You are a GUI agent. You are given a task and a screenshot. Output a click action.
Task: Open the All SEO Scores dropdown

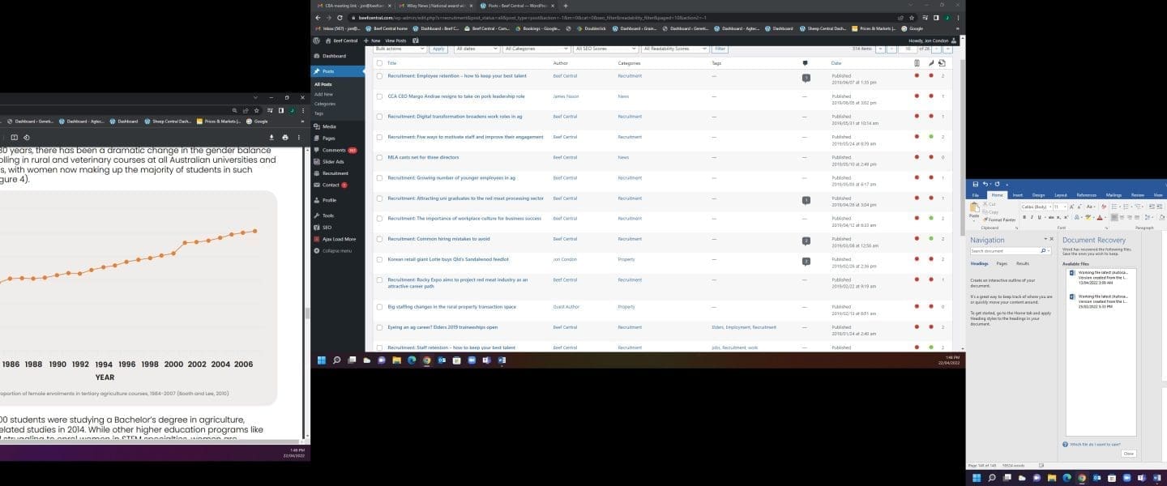605,49
